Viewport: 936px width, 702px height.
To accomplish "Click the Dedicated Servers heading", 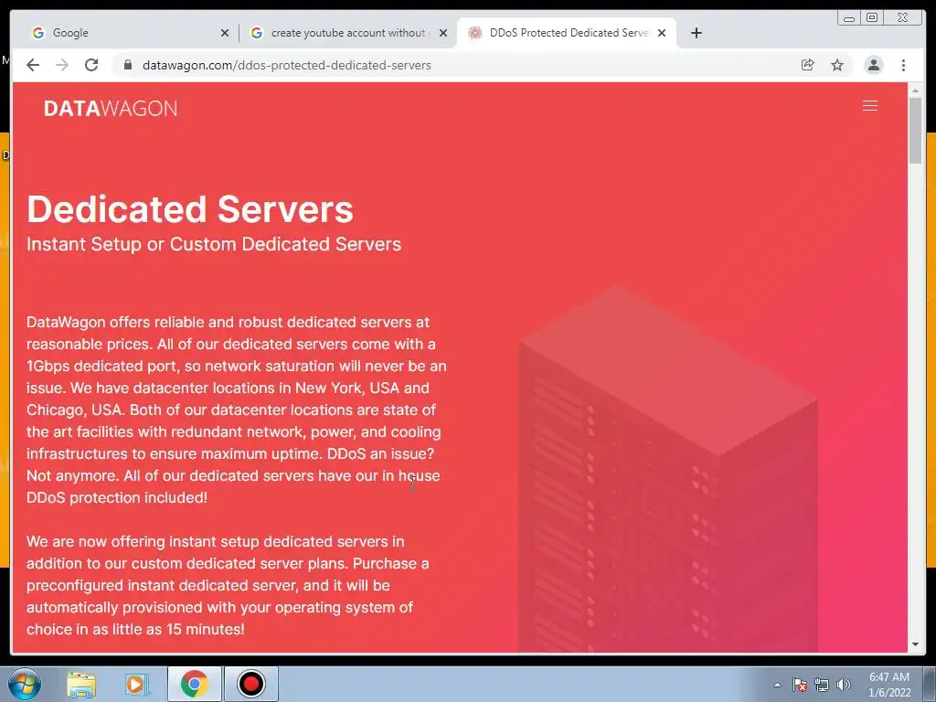I will click(x=190, y=209).
